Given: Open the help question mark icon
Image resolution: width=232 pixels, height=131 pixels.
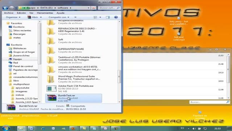Looking at the screenshot, I should click(116, 17).
